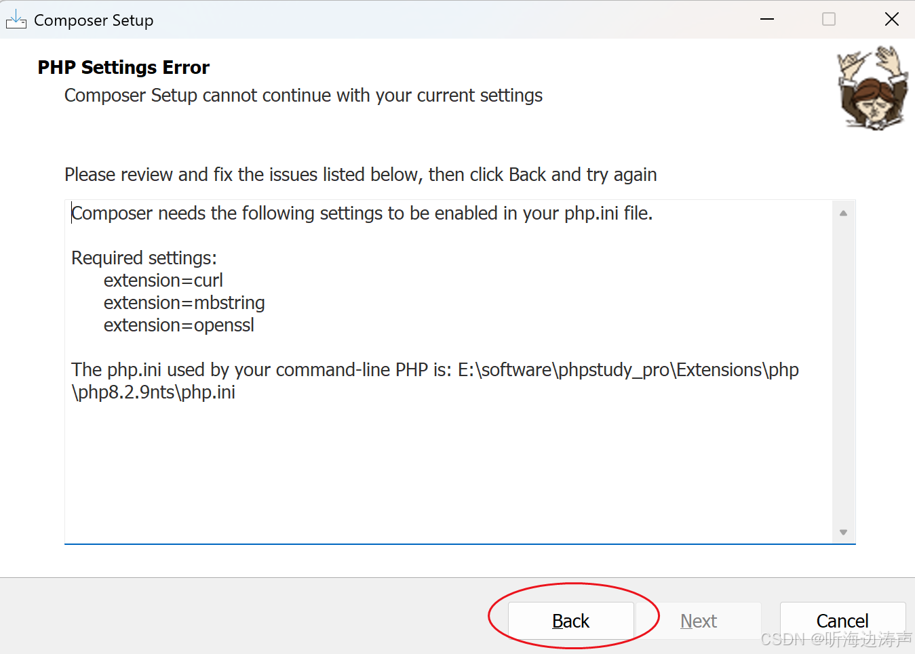The width and height of the screenshot is (915, 654).
Task: Click the text line 'extension=openssl'
Action: point(178,325)
